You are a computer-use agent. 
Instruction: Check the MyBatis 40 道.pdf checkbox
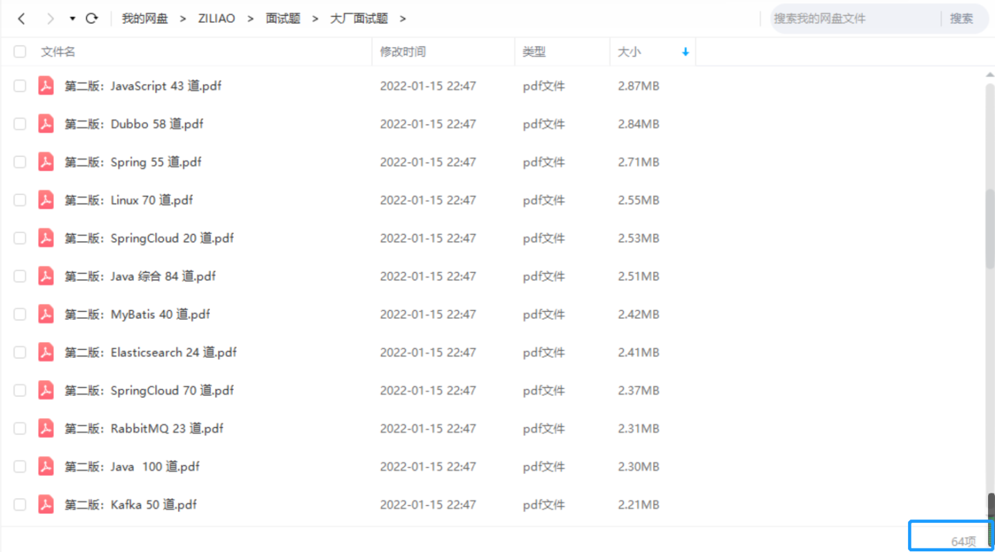click(20, 314)
